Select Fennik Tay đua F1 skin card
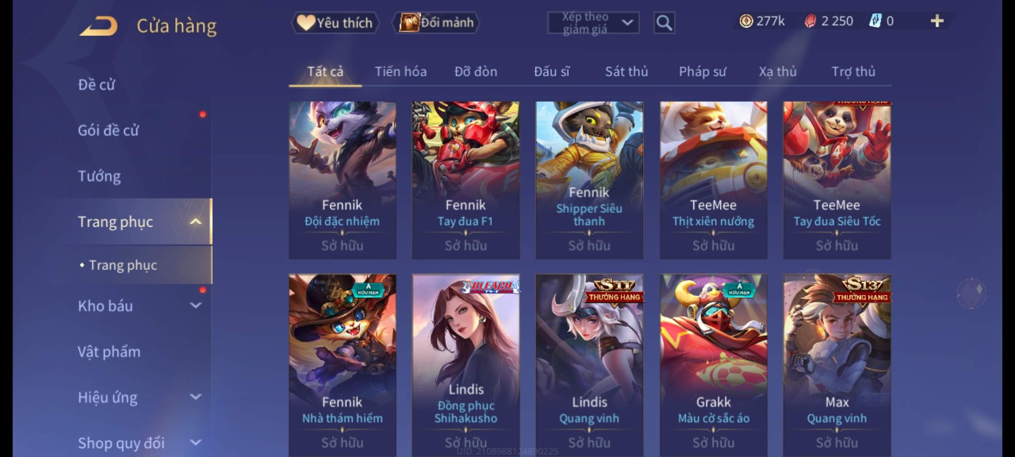 point(466,180)
